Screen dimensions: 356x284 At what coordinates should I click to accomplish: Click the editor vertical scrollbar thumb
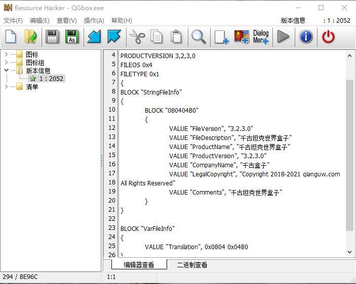tap(349, 155)
